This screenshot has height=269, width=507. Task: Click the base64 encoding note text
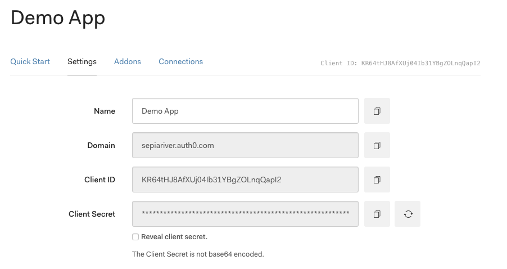click(x=198, y=254)
